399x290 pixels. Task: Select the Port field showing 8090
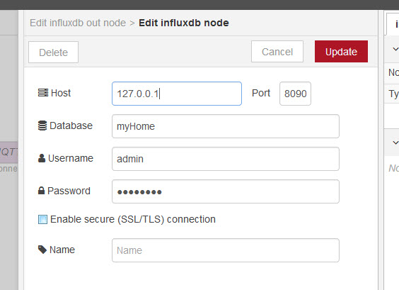coord(295,94)
